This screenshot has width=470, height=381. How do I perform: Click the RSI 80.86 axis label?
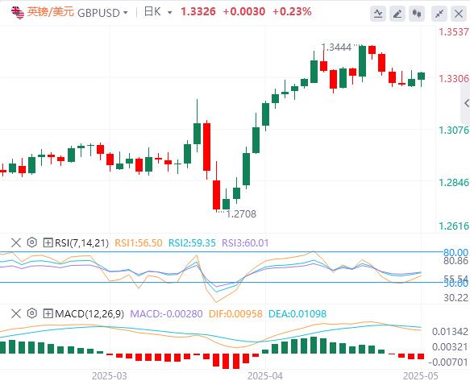(456, 261)
